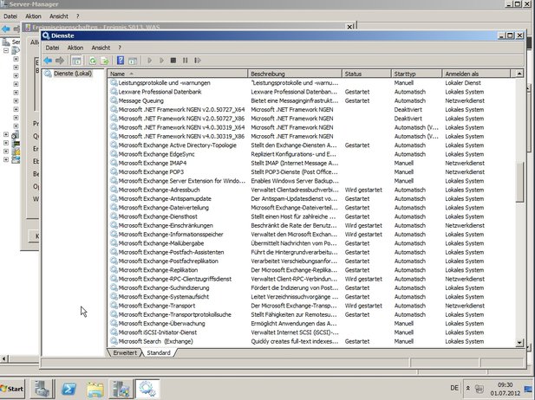Click the gear icon of Microsoft iSCSI-Initiator-Dienst
The image size is (535, 400).
pyautogui.click(x=114, y=332)
